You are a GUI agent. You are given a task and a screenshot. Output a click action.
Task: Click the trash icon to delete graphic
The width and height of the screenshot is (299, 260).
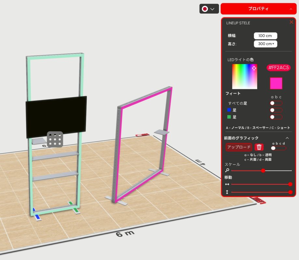[x=259, y=147]
